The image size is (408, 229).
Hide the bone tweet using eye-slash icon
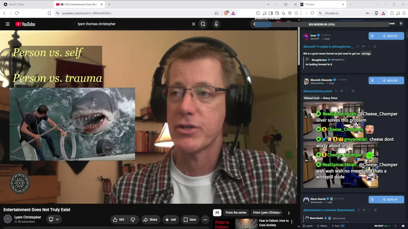click(x=363, y=46)
